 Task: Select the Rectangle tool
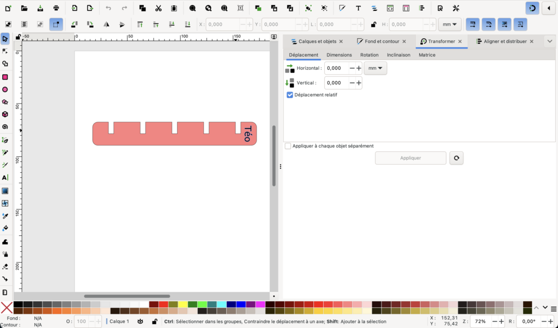5,77
